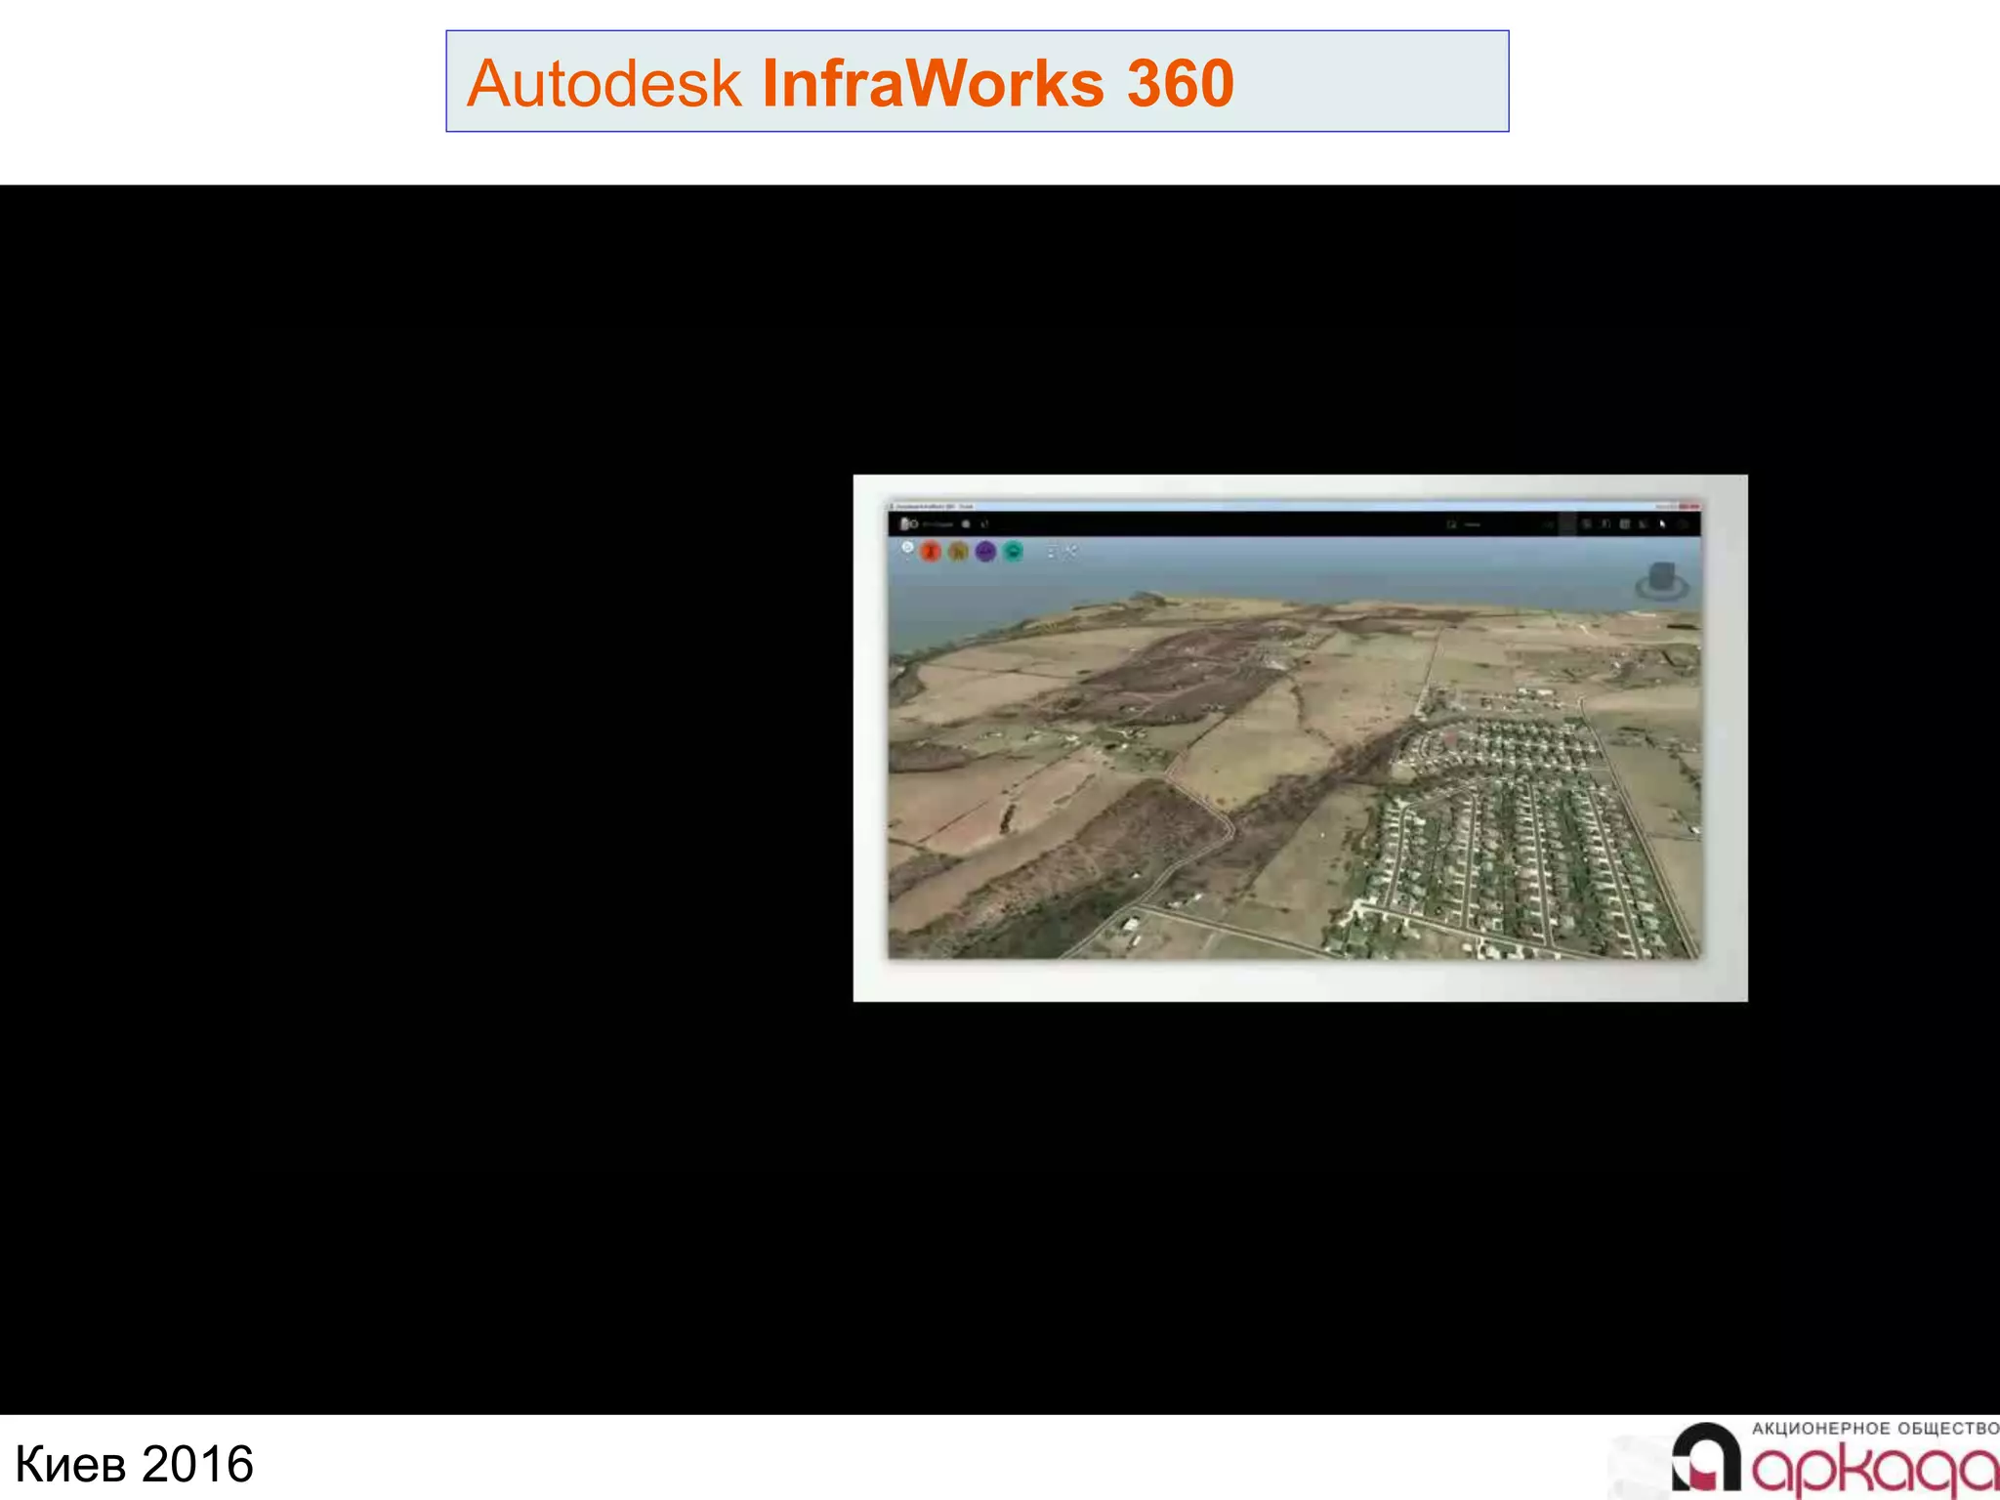The width and height of the screenshot is (2000, 1500).
Task: Click the tan circular InfraWorks tool icon
Action: 958,552
